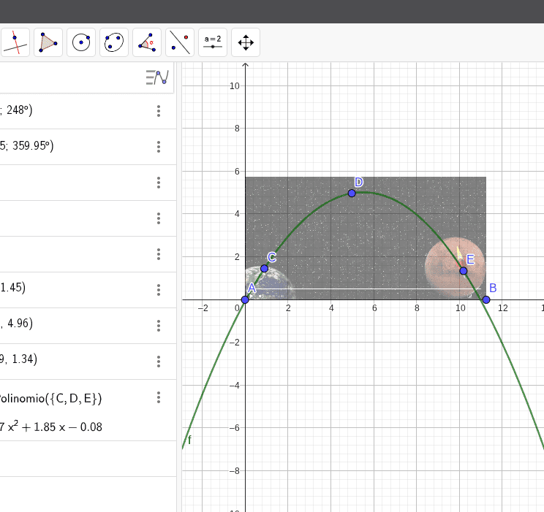Select the Circle with Center tool
Viewport: 544px width, 512px height.
click(x=81, y=42)
